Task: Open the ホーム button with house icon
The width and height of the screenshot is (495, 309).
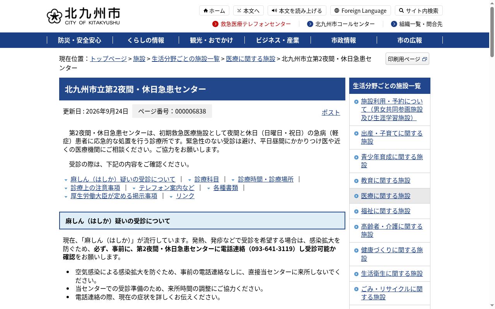Action: [214, 10]
